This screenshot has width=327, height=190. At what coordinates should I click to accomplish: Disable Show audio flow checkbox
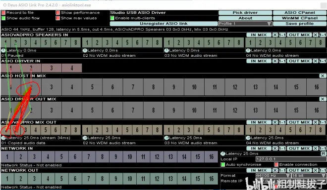tap(3, 18)
